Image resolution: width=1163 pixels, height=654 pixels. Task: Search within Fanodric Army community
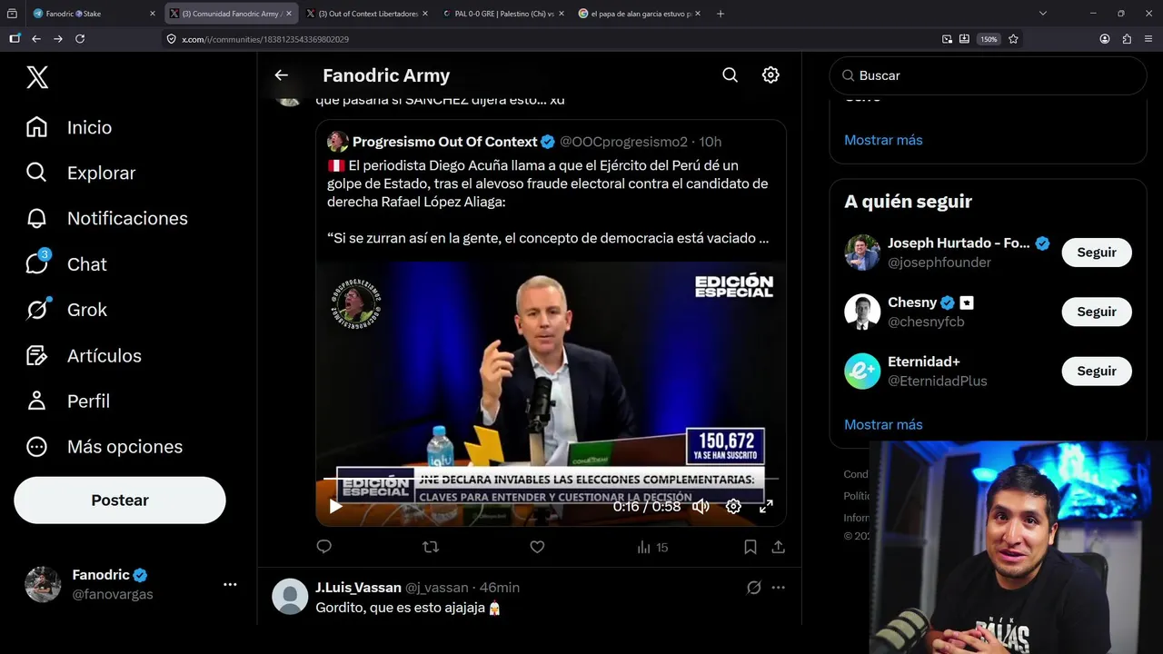point(730,75)
